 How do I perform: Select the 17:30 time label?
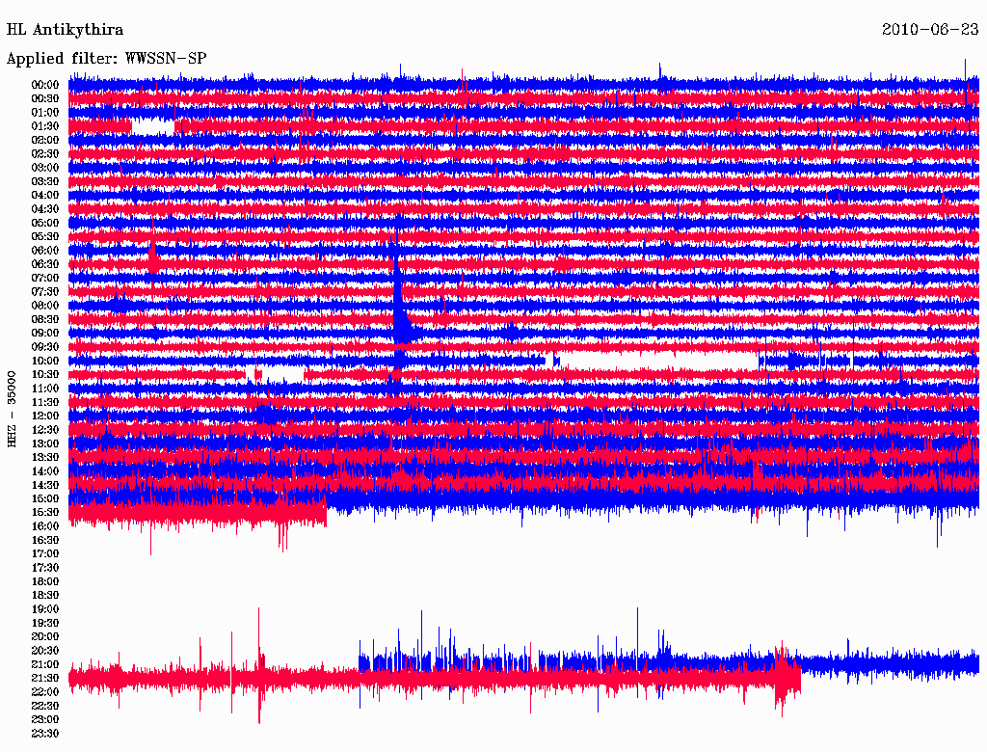tap(45, 568)
